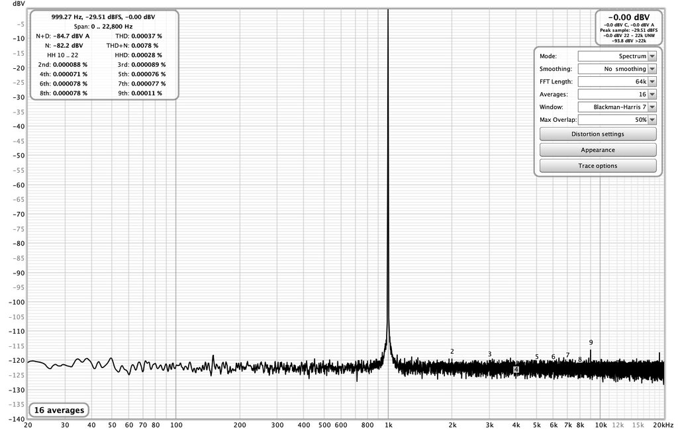
Task: Click harmonic marker 6 on the spectrum
Action: [x=553, y=357]
